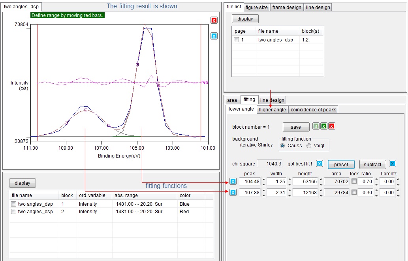Click the green D icon next to save

click(316, 126)
